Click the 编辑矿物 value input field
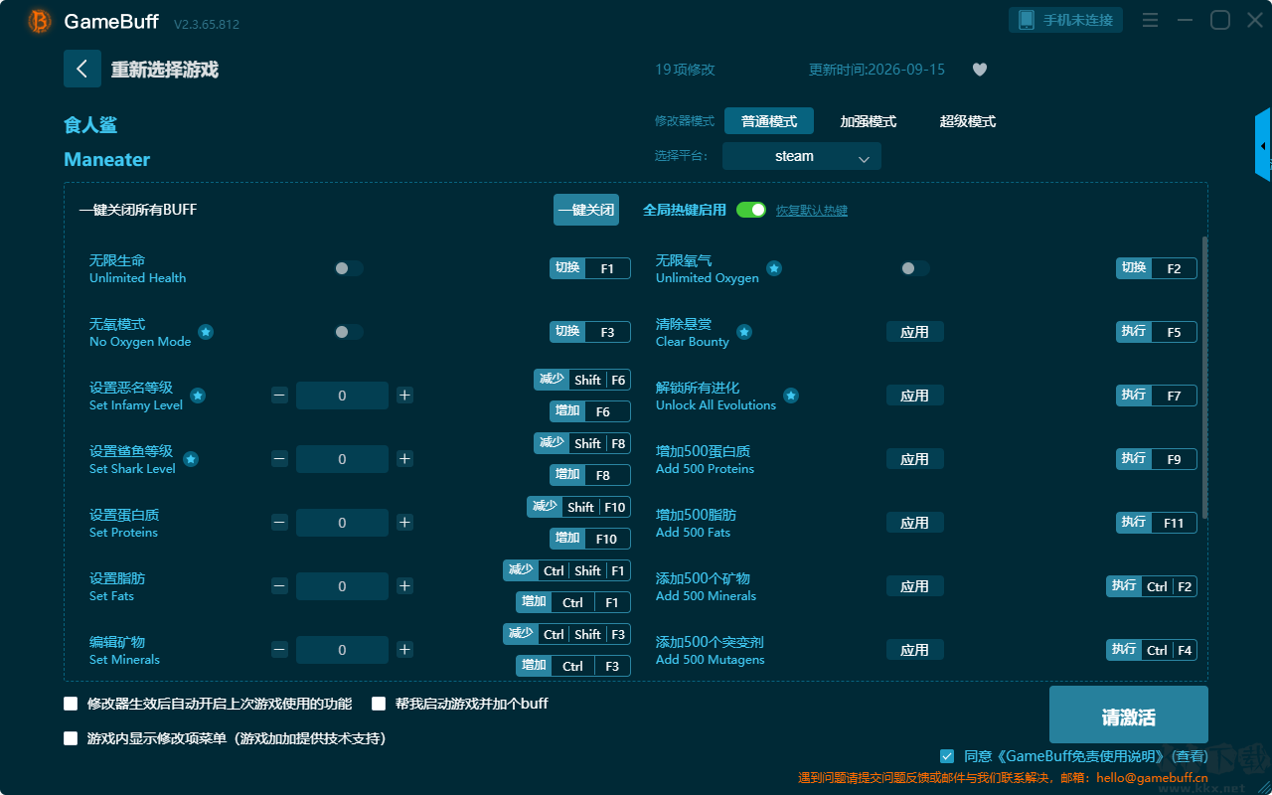 click(342, 650)
